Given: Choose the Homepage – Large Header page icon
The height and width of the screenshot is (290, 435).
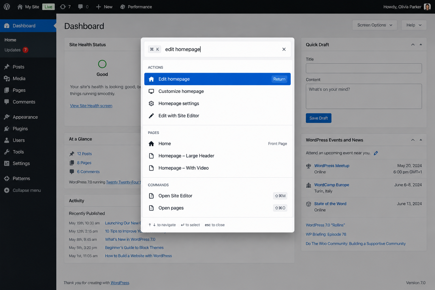Looking at the screenshot, I should pos(152,156).
